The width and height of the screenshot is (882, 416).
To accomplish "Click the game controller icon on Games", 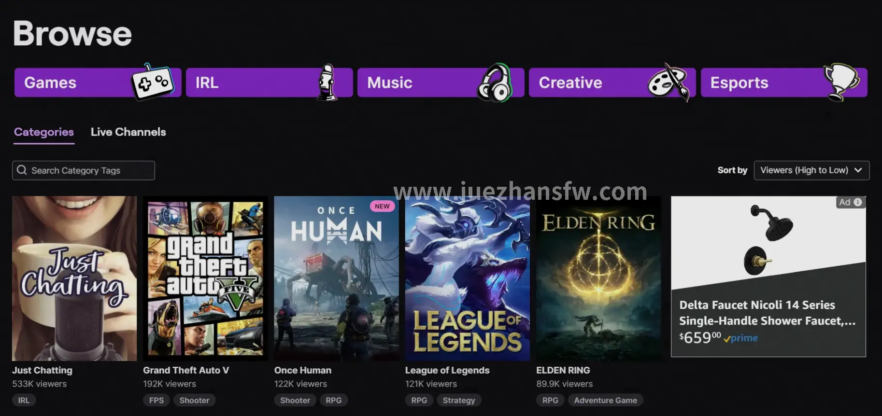I will 152,83.
